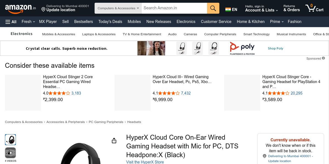Open the 4 videos thumbnail
This screenshot has height=164, width=329.
(x=10, y=153)
